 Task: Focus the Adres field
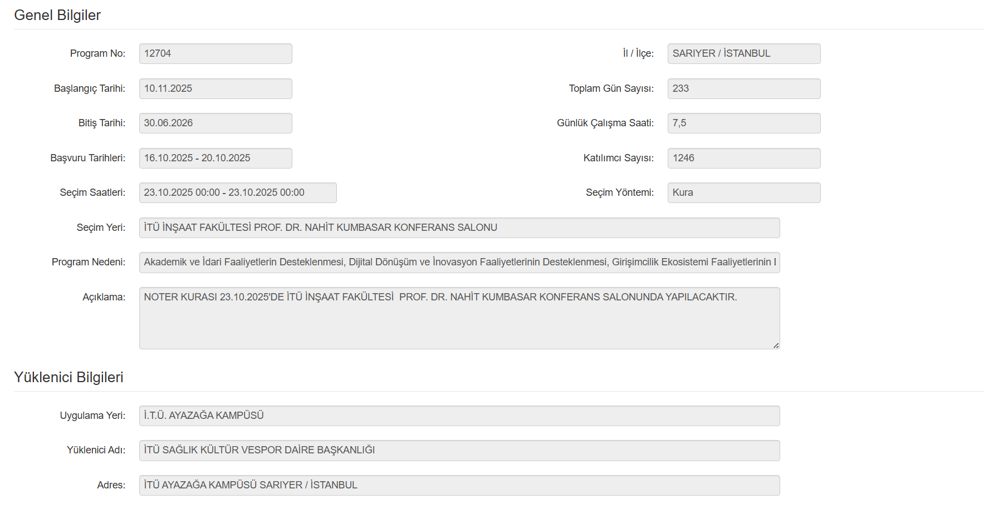[459, 485]
